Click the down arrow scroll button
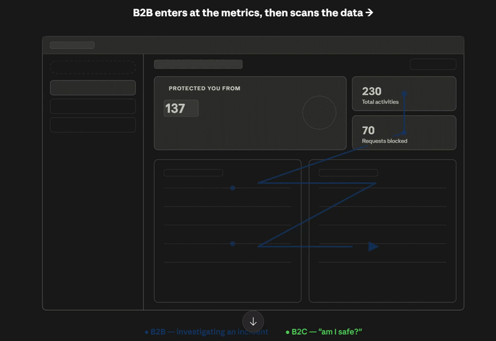 pos(253,321)
